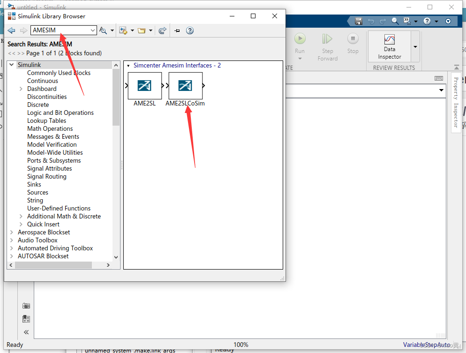Screen dimensions: 466x353
Task: Select the Discontinuities library
Action: (47, 97)
